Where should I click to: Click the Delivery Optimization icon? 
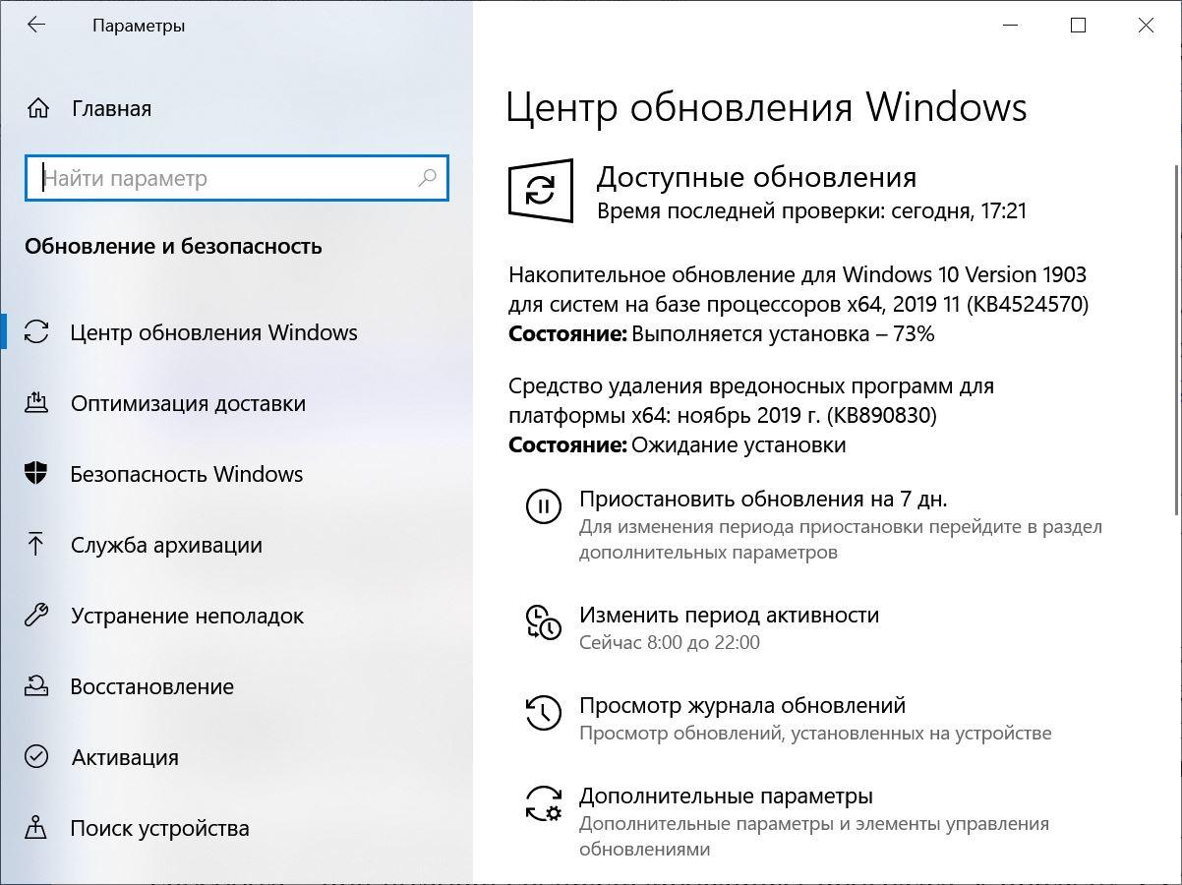coord(36,403)
